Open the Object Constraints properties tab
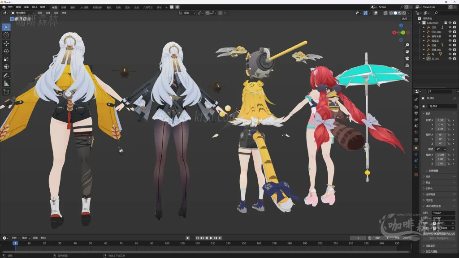Image resolution: width=459 pixels, height=258 pixels. pos(416,161)
